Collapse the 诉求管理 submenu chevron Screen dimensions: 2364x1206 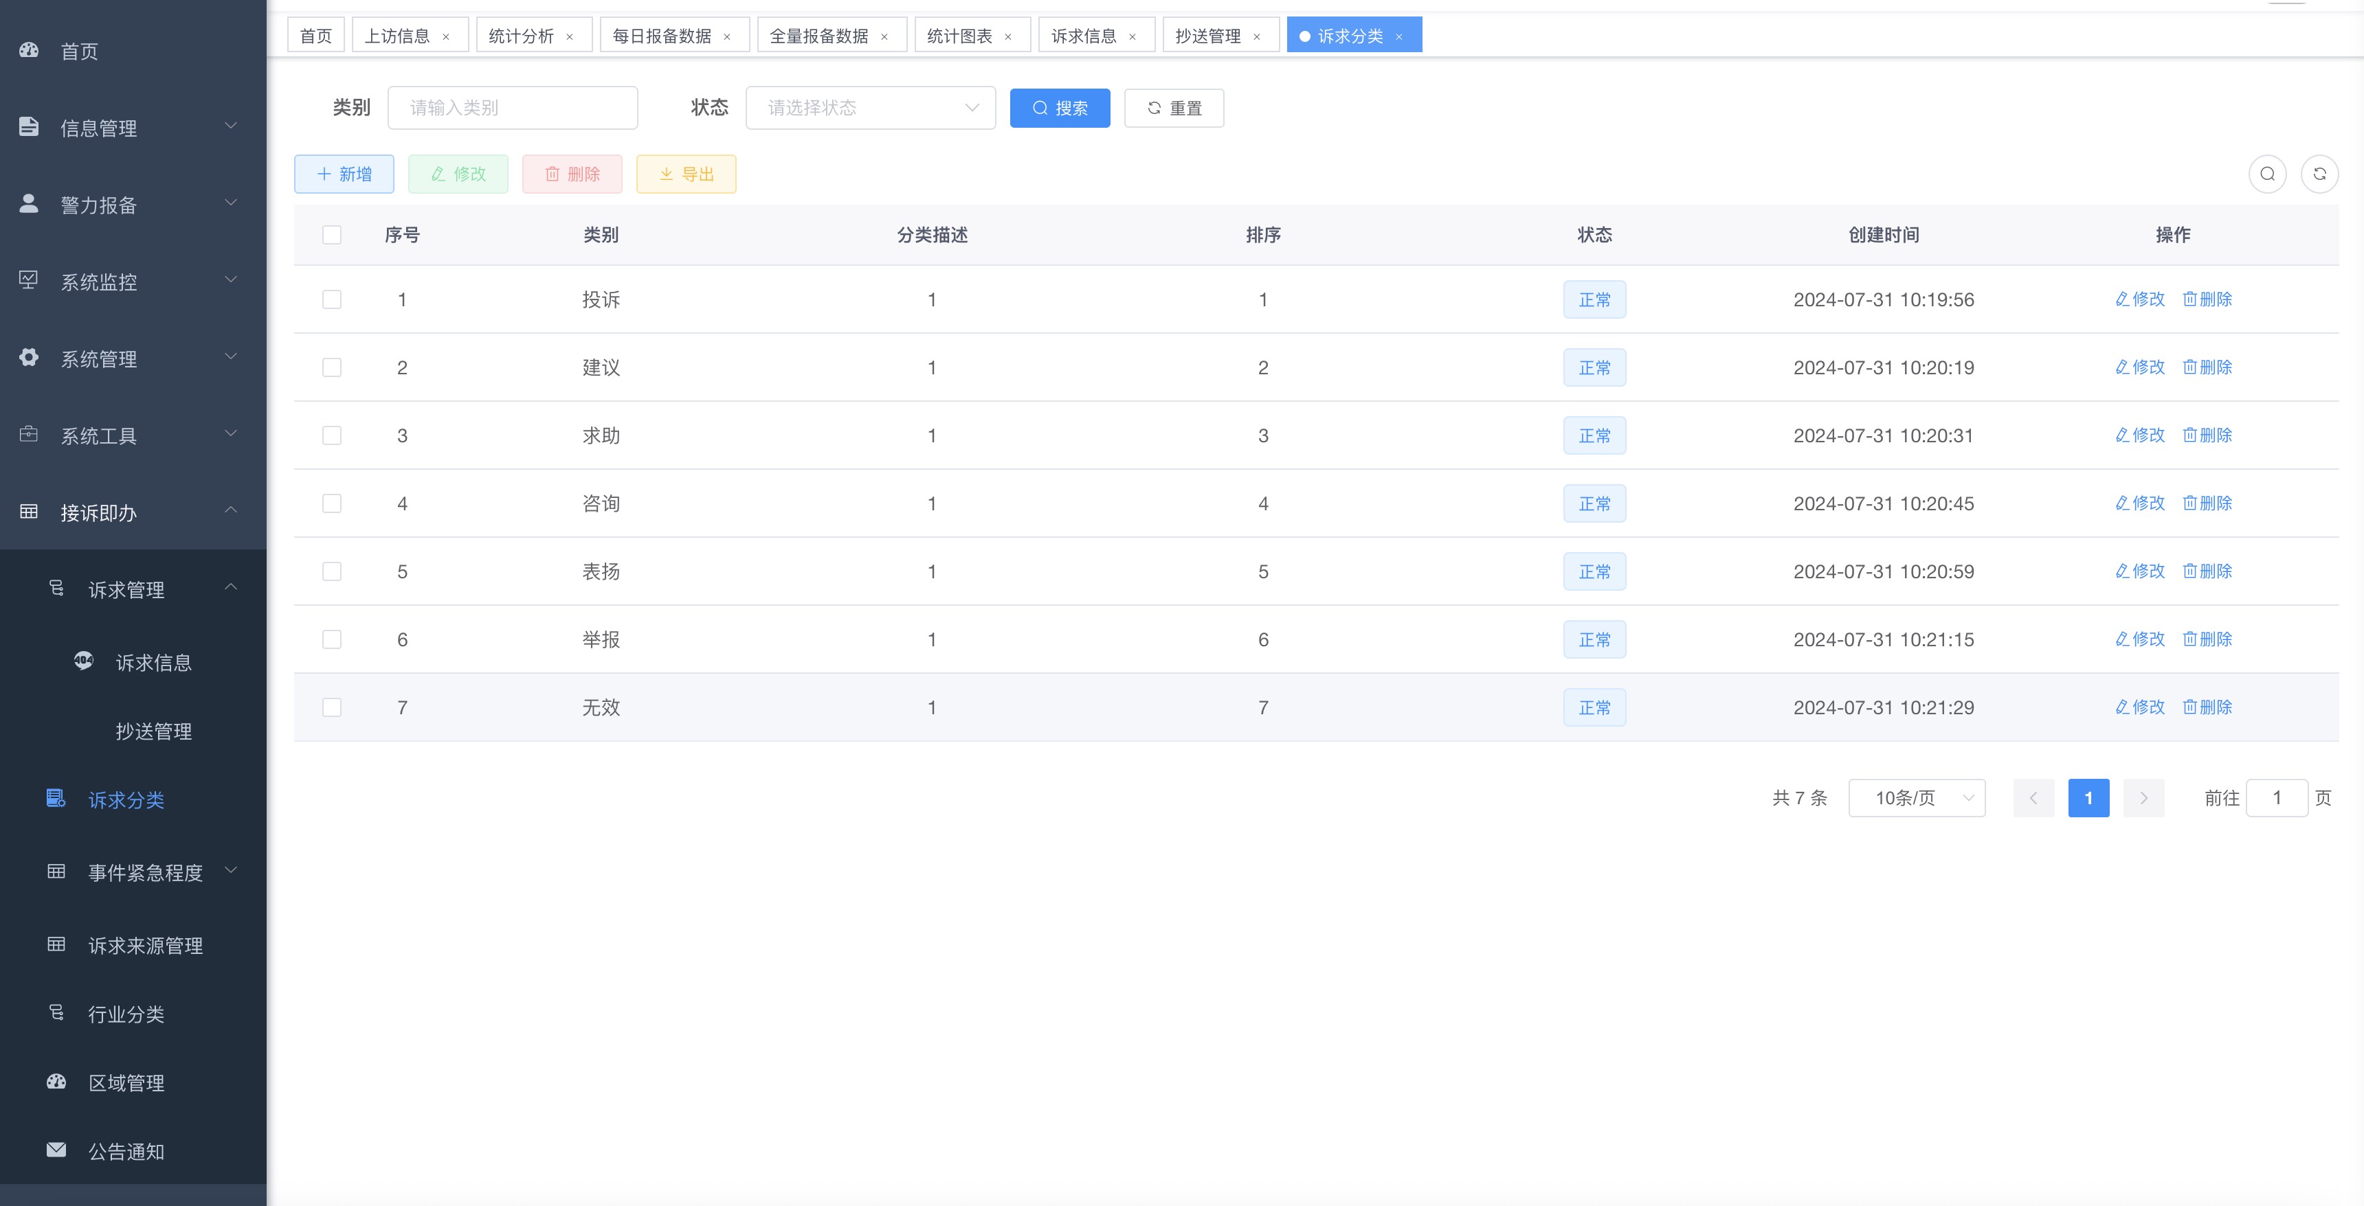[x=232, y=587]
